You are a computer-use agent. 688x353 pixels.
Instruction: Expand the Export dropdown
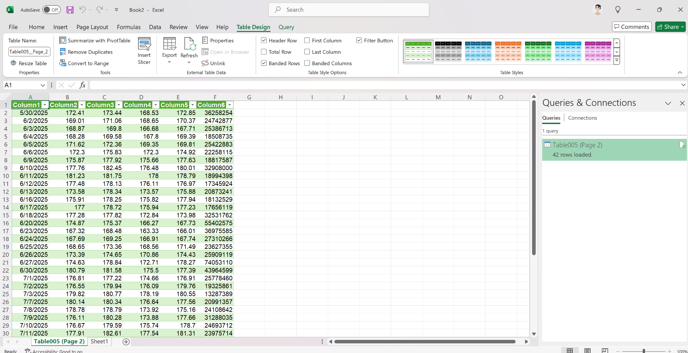[x=169, y=62]
